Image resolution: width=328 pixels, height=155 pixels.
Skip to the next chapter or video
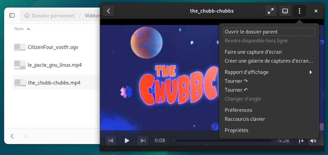(x=143, y=141)
